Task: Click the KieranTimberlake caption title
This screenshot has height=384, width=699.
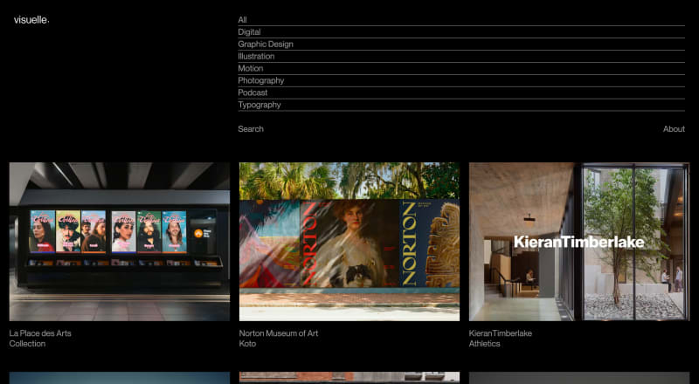Action: [500, 333]
